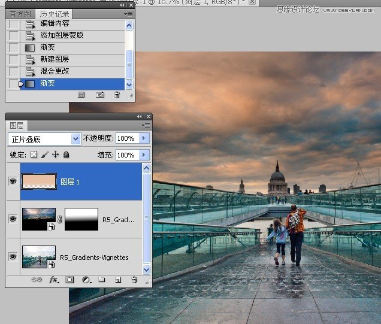Screen dimensions: 381x324
Task: Create a new layer group folder
Action: [x=102, y=280]
